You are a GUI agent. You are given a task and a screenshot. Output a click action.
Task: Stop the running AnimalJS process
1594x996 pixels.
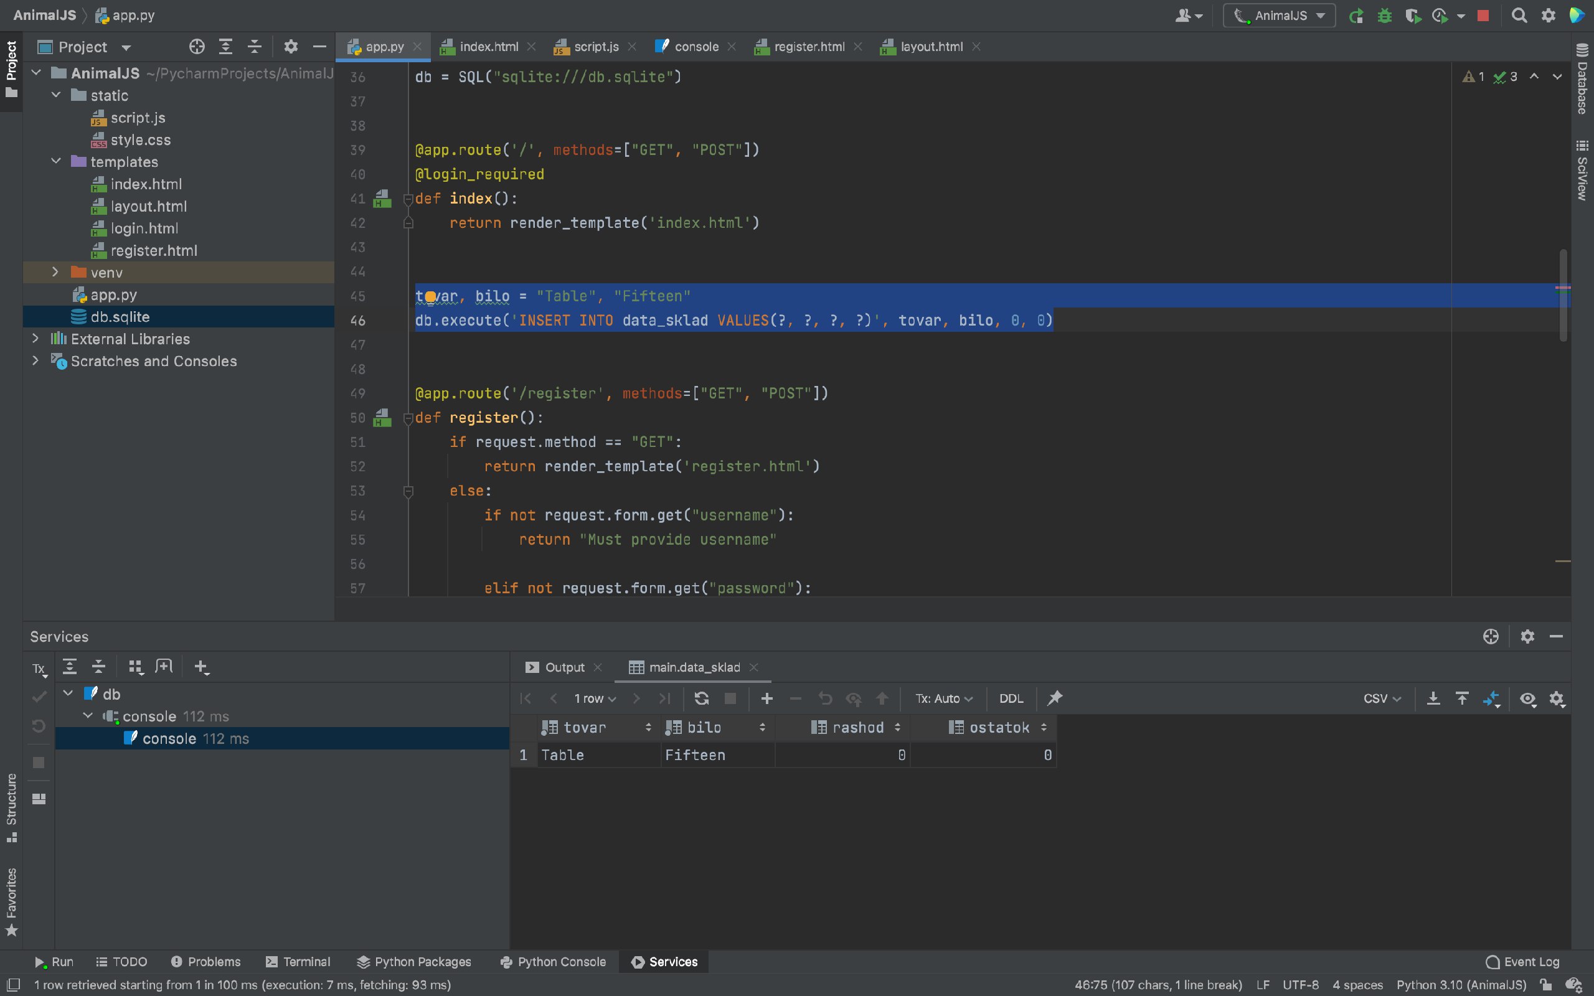[1483, 16]
